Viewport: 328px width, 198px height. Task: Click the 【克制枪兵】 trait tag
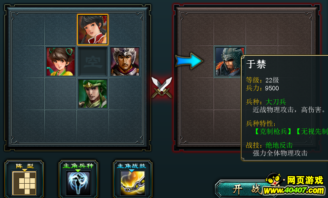[x=273, y=131]
